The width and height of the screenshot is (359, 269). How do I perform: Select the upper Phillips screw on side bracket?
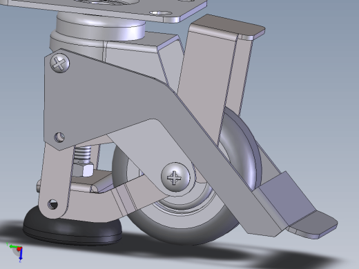[x=59, y=63]
